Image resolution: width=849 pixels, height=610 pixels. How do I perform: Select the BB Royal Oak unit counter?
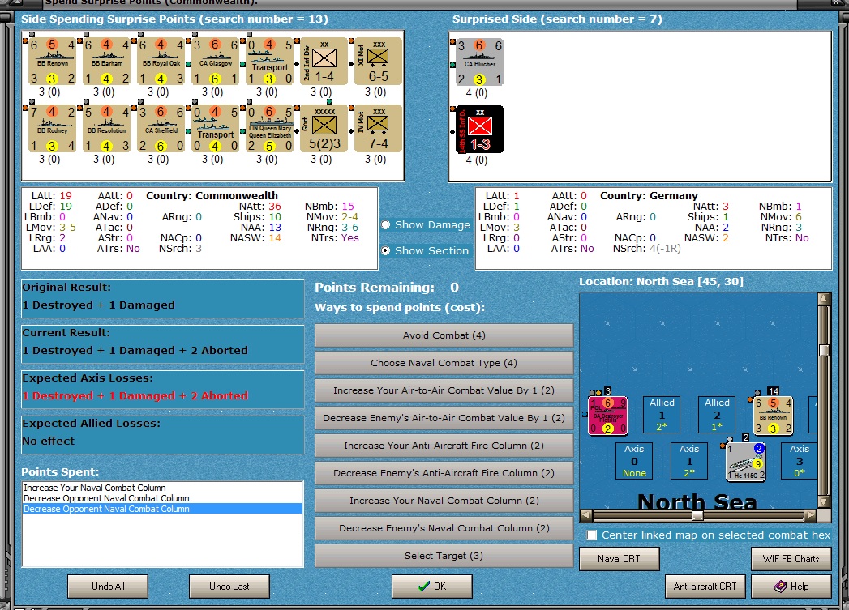point(161,61)
